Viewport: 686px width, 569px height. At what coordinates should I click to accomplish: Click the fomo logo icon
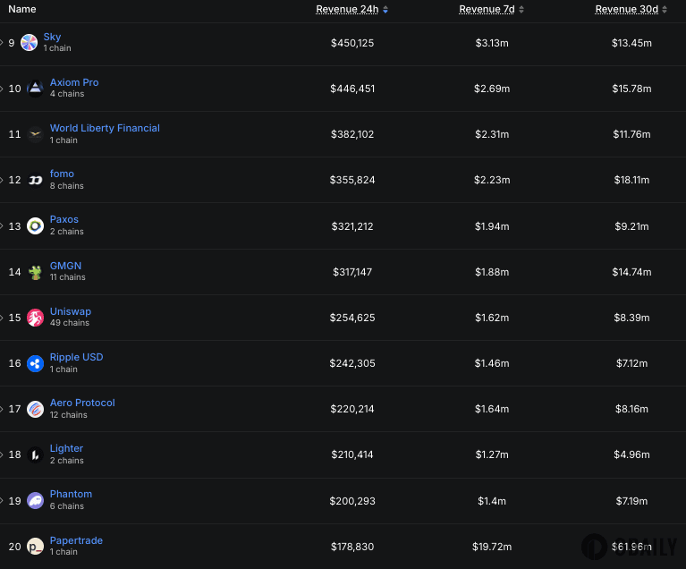click(x=35, y=180)
